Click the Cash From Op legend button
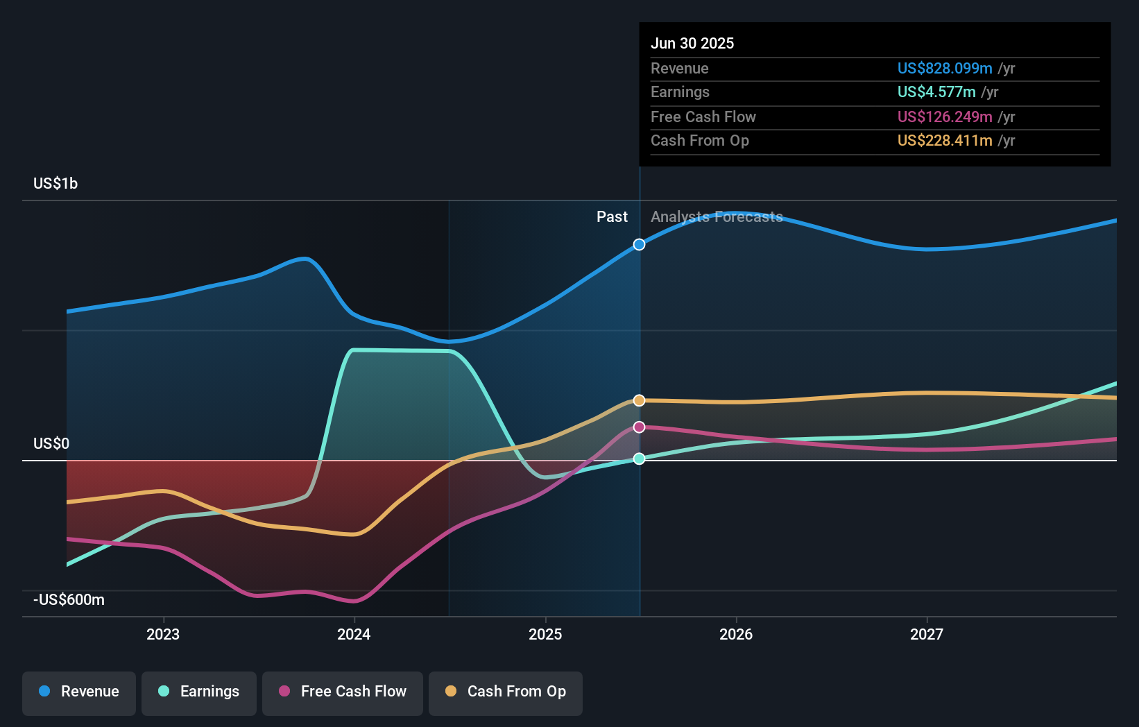 [x=506, y=692]
